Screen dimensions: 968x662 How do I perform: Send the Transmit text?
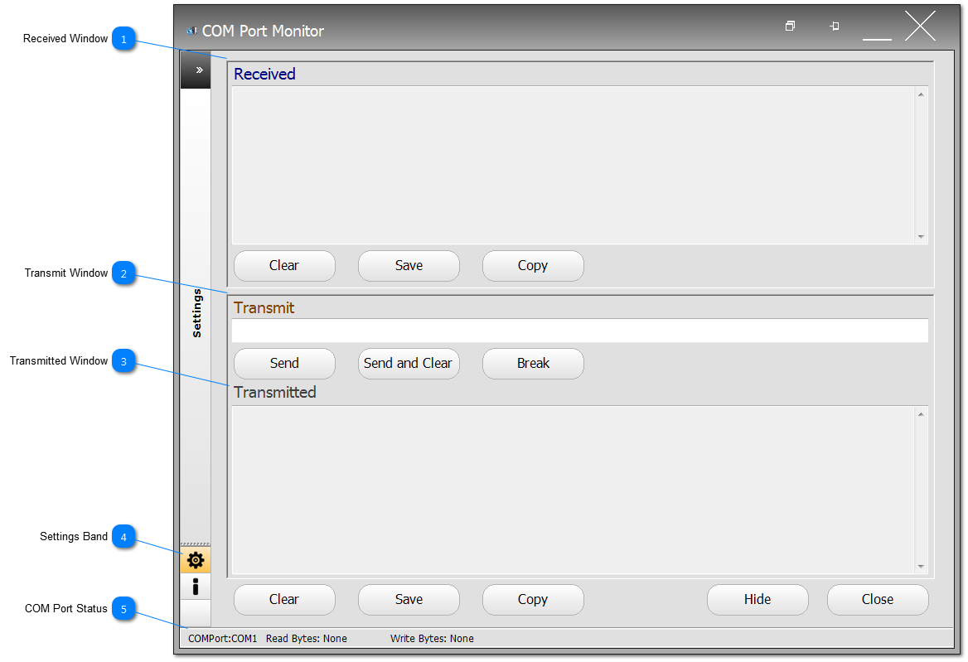pyautogui.click(x=284, y=363)
